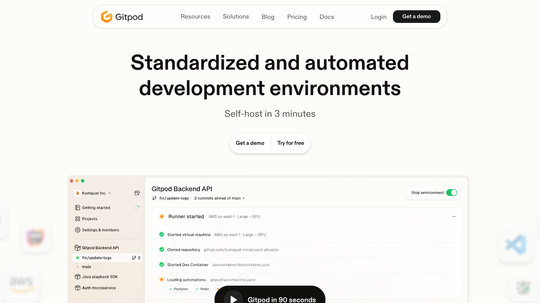
Task: Click the red close dot of mock window
Action: click(x=72, y=181)
